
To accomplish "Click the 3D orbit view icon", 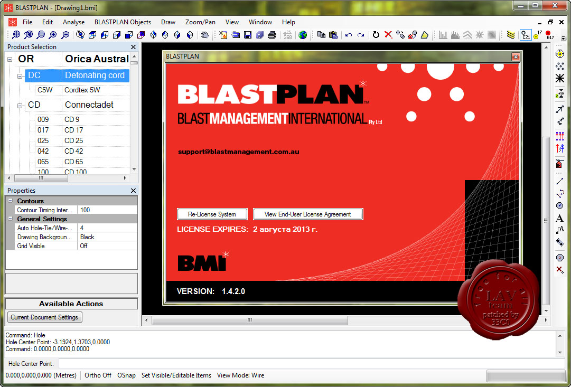I will [x=80, y=35].
